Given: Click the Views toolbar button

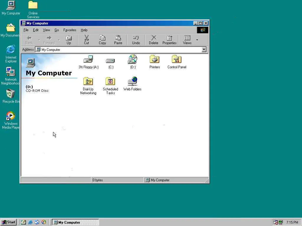Looking at the screenshot, I should [187, 40].
